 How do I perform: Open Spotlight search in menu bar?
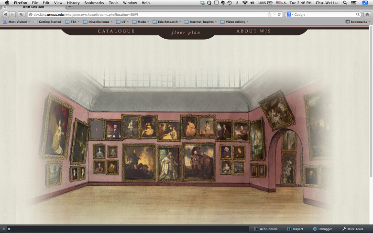point(345,3)
